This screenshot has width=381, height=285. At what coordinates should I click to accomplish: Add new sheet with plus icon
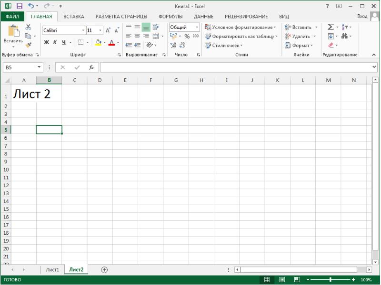[104, 270]
